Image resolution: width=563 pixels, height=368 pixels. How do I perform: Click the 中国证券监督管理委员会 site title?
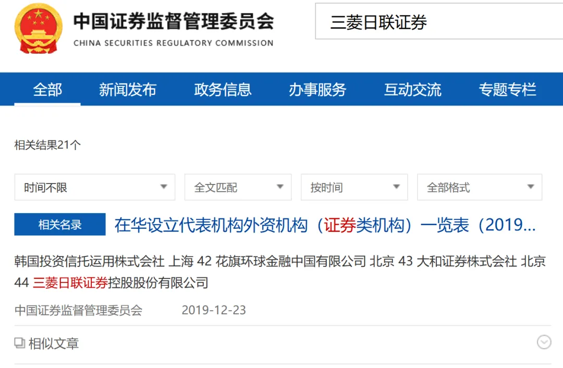[174, 21]
